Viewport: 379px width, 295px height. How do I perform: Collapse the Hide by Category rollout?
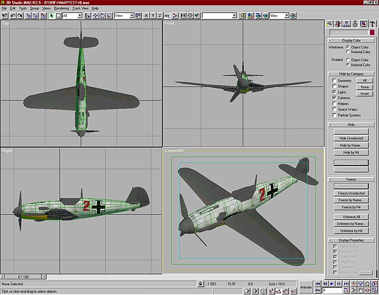tap(351, 74)
